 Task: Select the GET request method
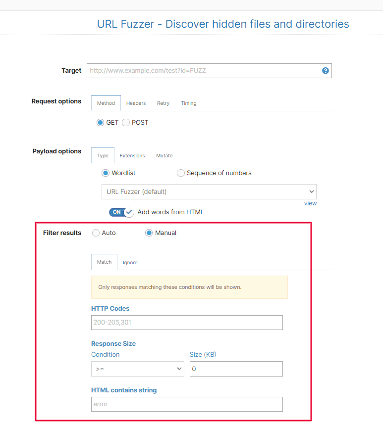click(x=100, y=123)
